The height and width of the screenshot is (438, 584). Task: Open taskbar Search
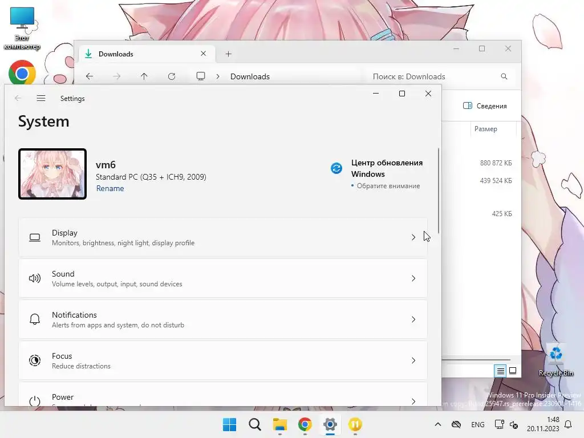click(255, 424)
